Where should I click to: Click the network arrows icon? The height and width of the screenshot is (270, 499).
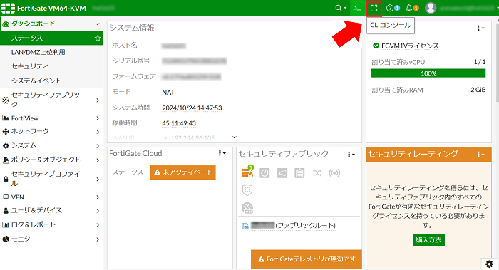tap(6, 131)
